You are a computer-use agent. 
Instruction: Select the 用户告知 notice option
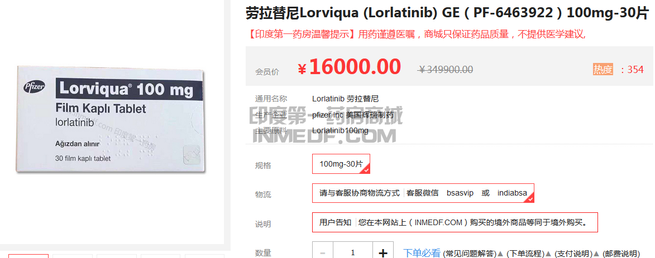(455, 222)
